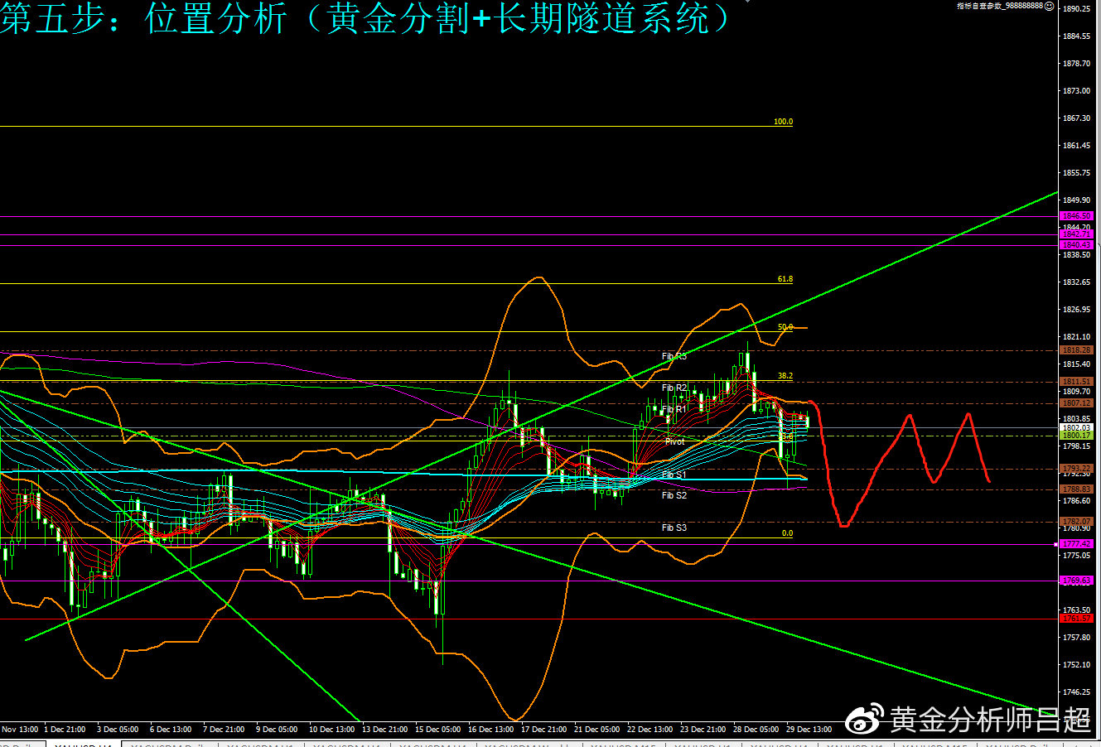Click the Fib S1 pivot label
This screenshot has width=1101, height=747.
(674, 475)
